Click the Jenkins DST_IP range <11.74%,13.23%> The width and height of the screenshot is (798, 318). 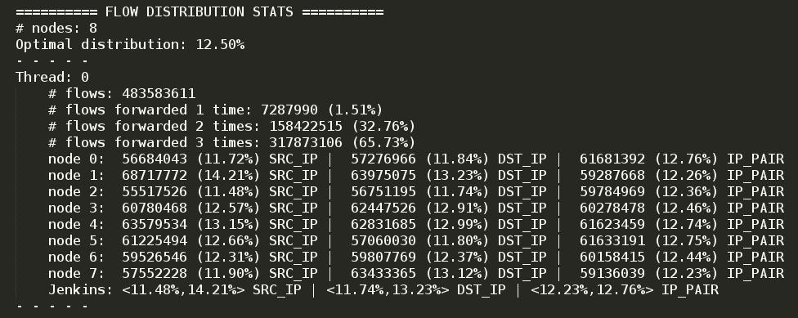[388, 289]
